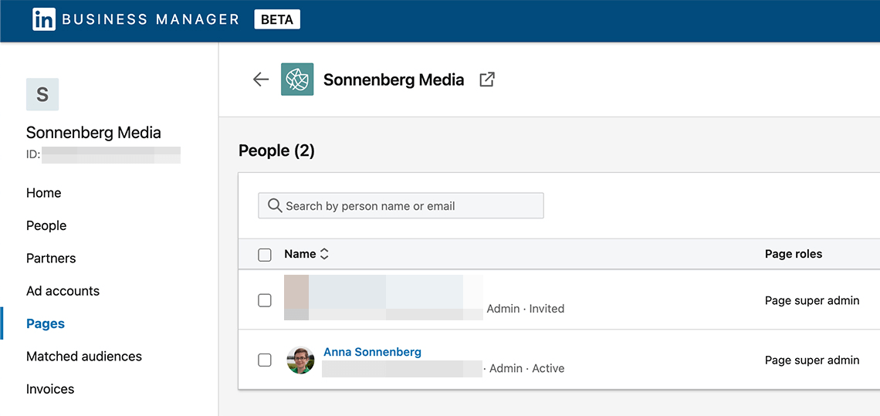
Task: Click the BETA badge in header
Action: pos(277,19)
